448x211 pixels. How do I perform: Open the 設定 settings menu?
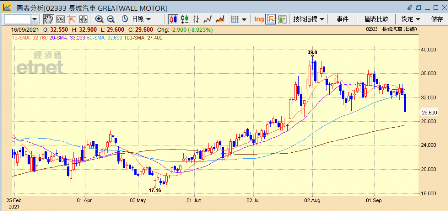coord(411,19)
